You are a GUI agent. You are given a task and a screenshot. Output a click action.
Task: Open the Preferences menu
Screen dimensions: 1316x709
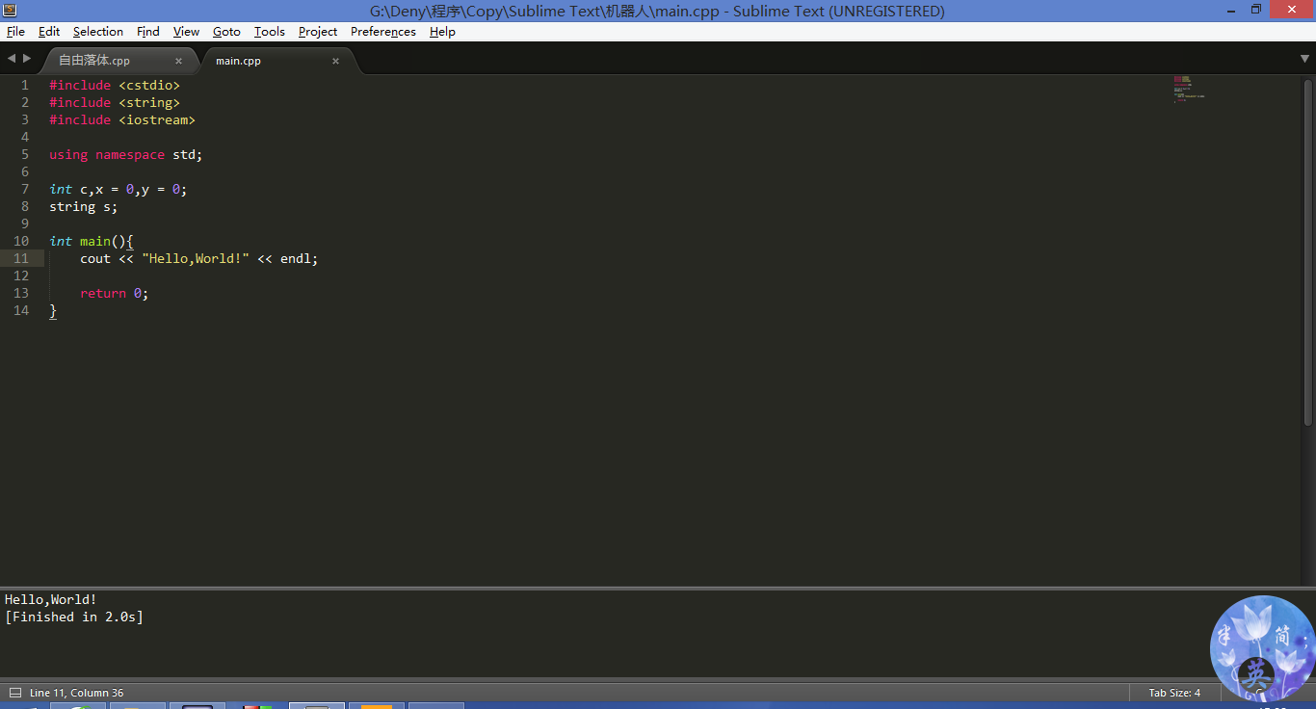382,31
